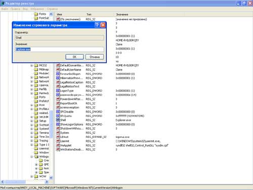253x190 pixels.
Task: Click the string icon of PowerdownAfter... value
Action: coord(58,99)
